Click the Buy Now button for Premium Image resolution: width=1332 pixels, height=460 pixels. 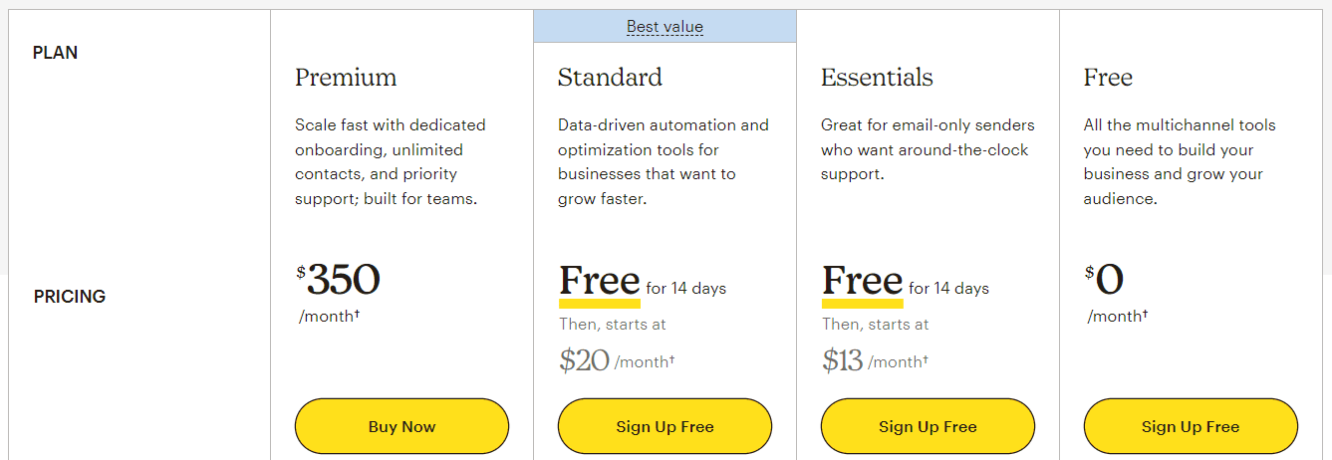(401, 426)
